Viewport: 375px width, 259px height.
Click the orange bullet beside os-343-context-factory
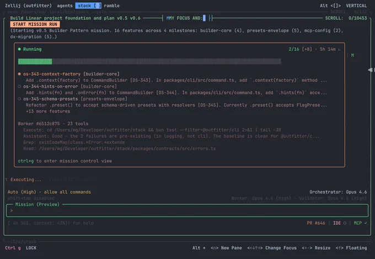[x=19, y=74]
